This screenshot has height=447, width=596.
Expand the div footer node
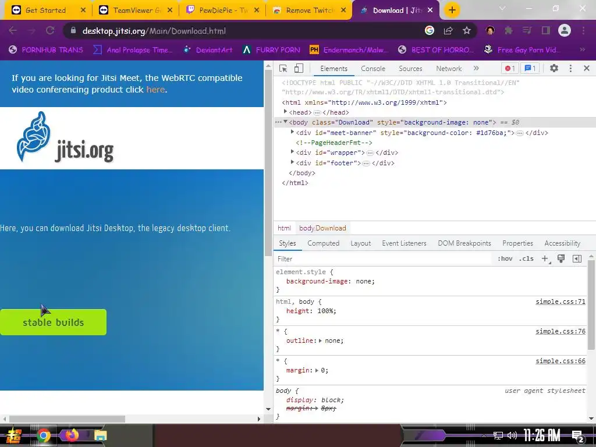pos(292,162)
